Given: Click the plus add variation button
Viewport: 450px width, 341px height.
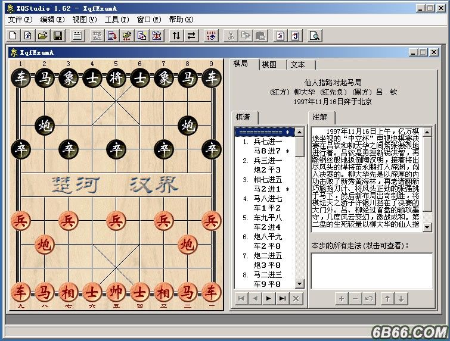Looking at the screenshot, I should pyautogui.click(x=342, y=299).
